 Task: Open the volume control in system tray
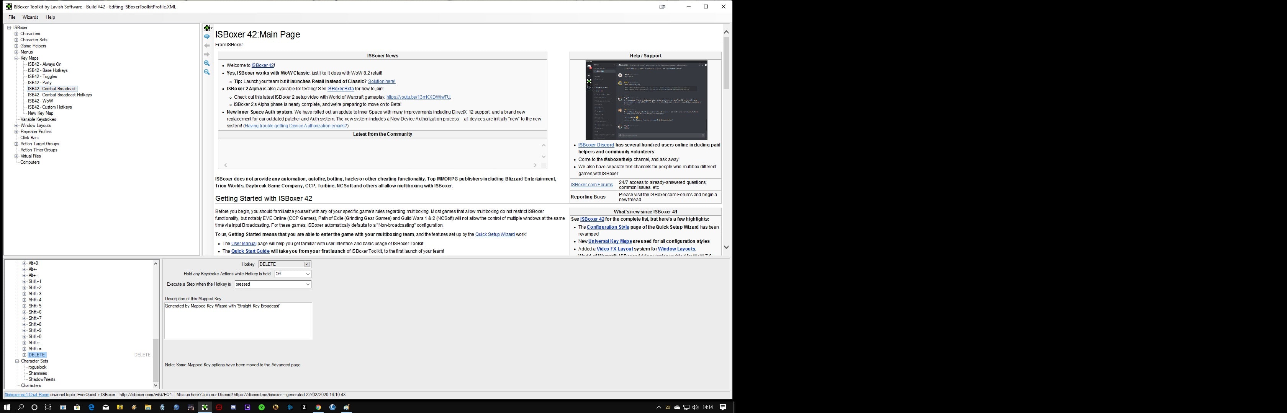tap(695, 408)
